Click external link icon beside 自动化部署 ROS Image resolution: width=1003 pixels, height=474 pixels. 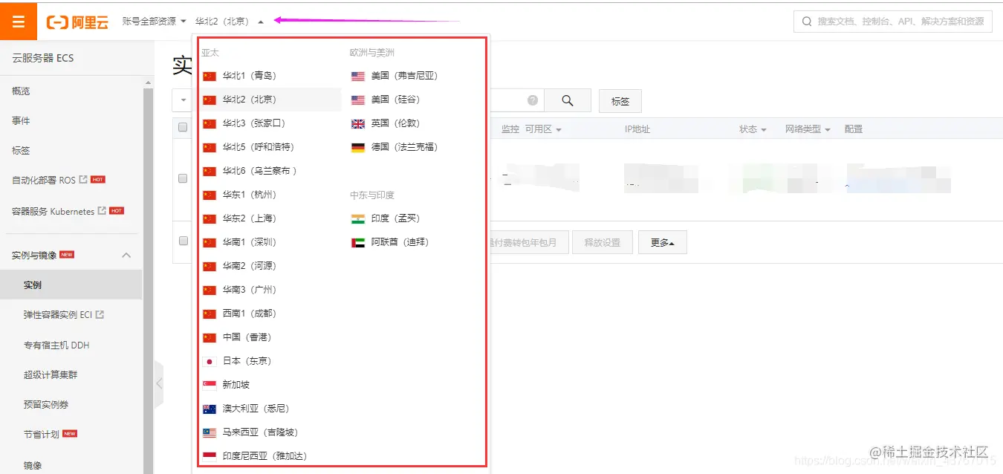83,180
